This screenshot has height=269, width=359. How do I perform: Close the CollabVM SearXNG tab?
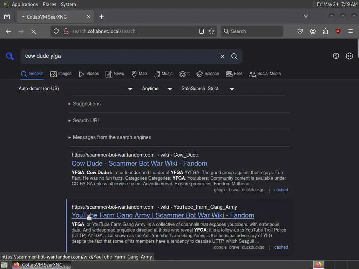(x=88, y=17)
